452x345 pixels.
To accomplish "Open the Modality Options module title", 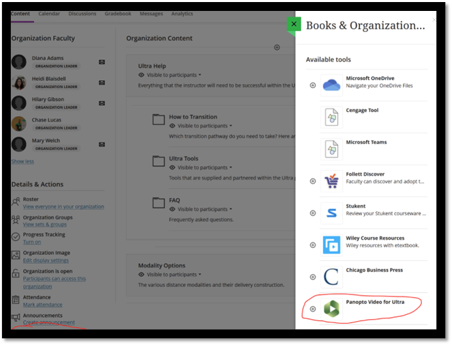I will click(162, 266).
